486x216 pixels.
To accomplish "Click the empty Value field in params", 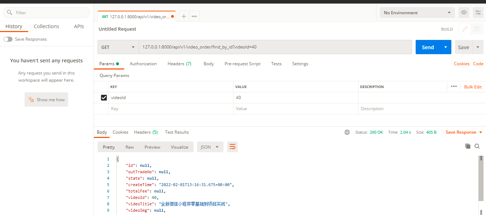I will 296,109.
